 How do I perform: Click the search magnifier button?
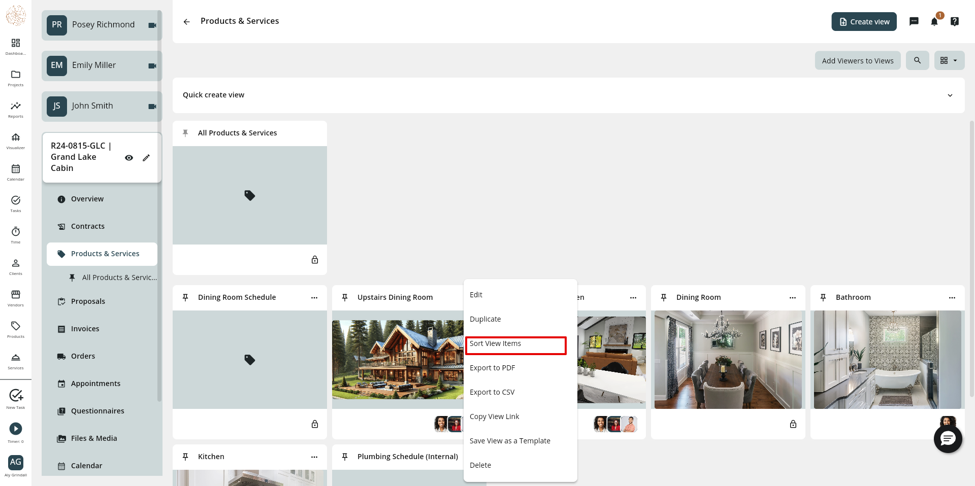point(918,60)
